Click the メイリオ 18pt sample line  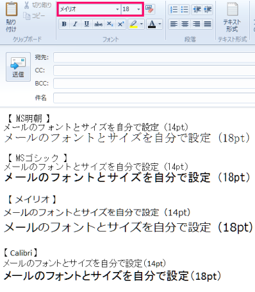(129, 227)
